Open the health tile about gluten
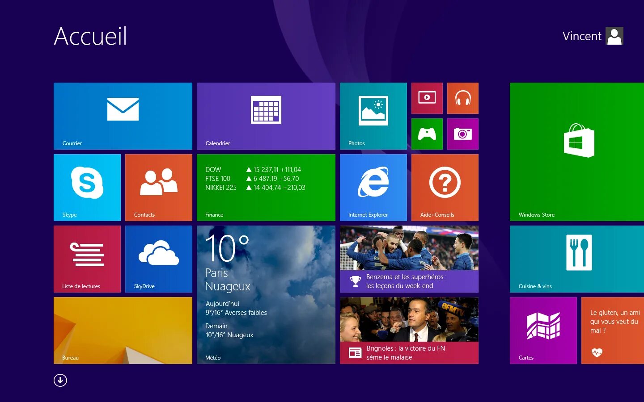 tap(613, 331)
